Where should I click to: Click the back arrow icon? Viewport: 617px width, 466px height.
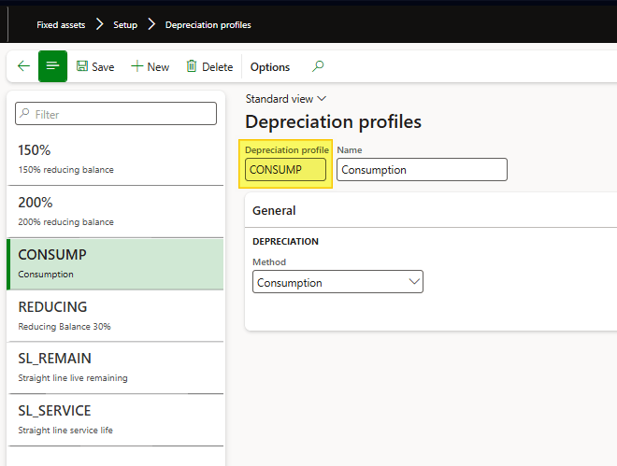click(x=23, y=67)
